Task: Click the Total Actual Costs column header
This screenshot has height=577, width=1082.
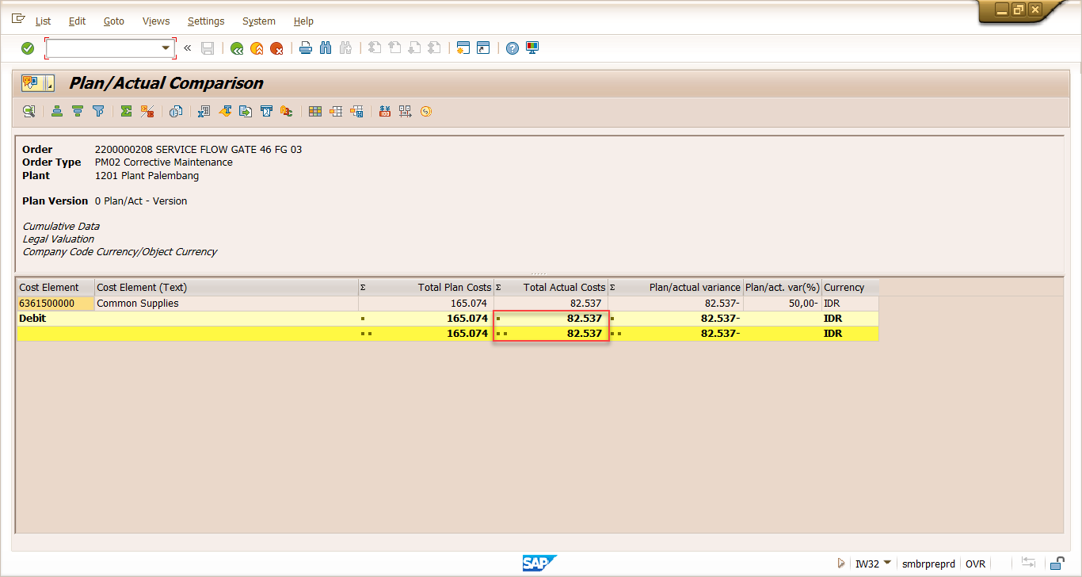Action: point(563,288)
